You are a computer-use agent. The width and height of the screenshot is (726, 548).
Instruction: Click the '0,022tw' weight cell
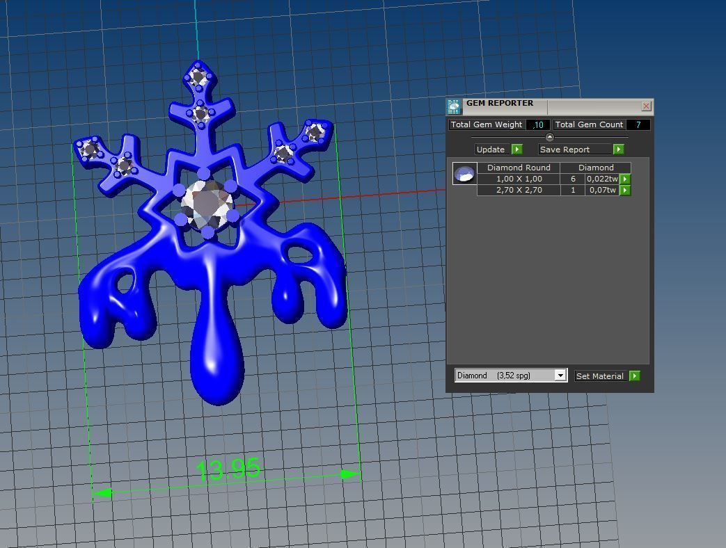point(602,179)
